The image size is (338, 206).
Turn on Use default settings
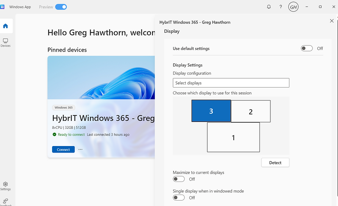[x=307, y=49]
